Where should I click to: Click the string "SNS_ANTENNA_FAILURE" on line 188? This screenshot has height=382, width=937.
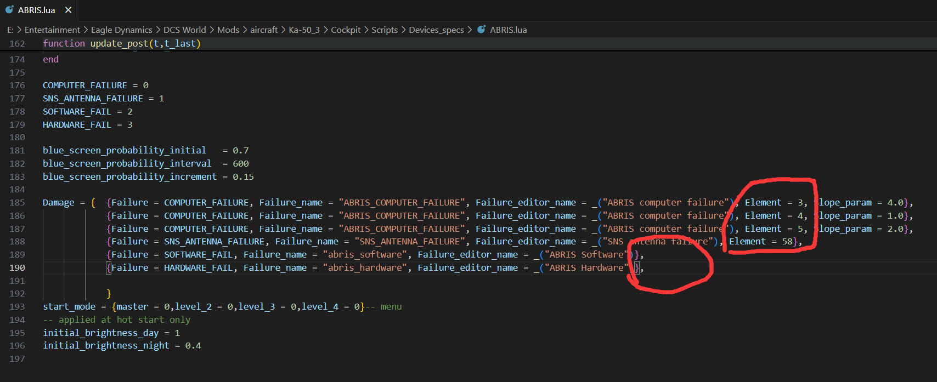click(x=410, y=241)
